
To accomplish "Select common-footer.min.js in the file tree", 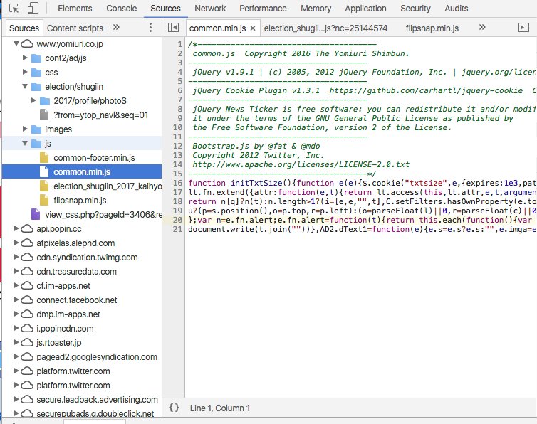I will pos(94,158).
